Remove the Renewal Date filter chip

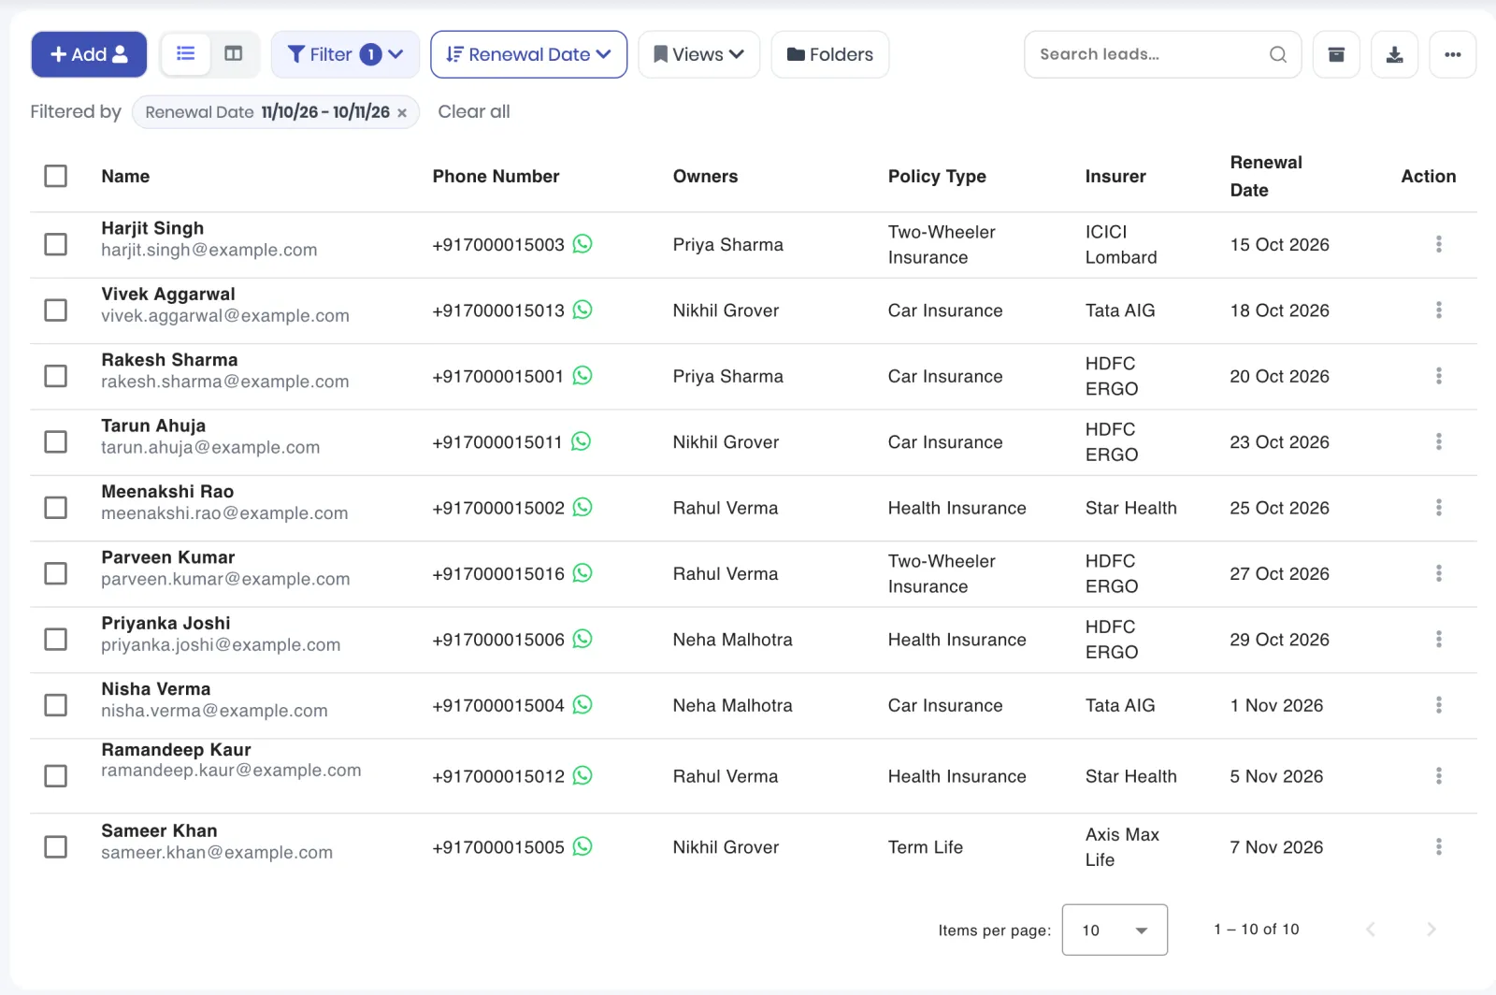tap(402, 113)
